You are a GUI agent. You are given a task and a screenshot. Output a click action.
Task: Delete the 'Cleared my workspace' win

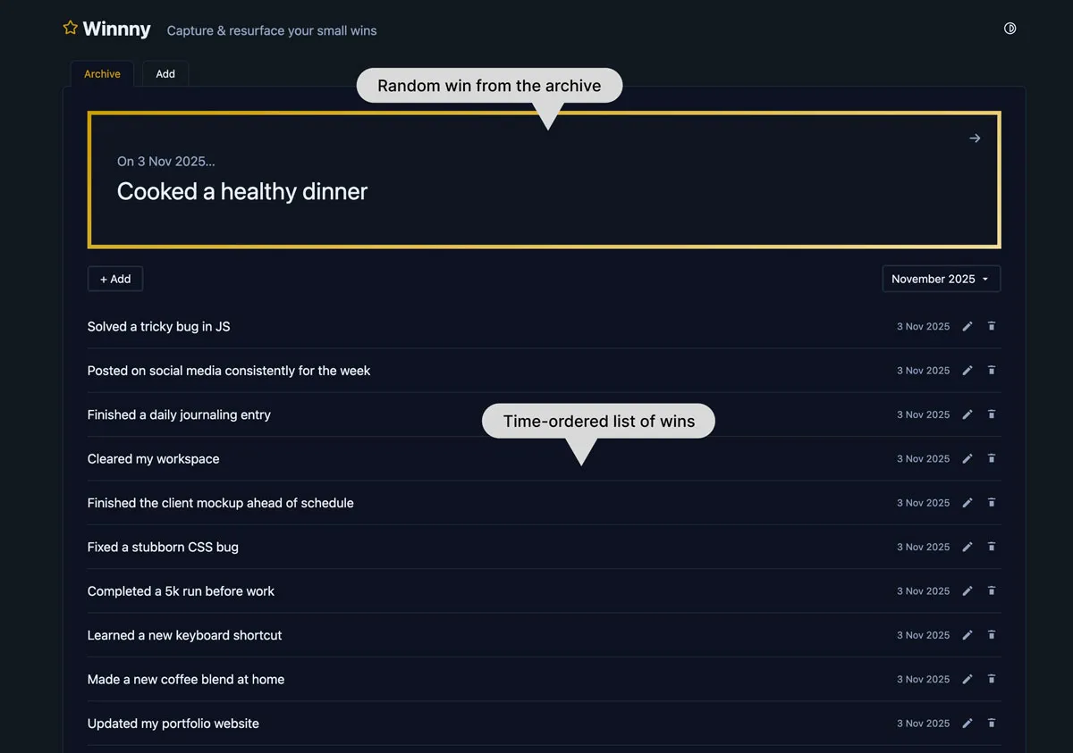pos(992,458)
